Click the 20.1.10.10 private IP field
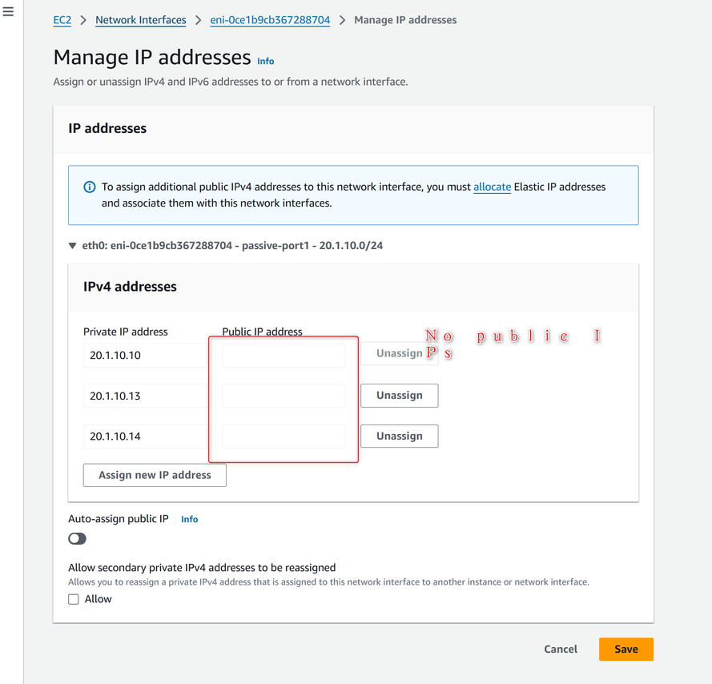Viewport: 712px width, 684px height. coord(144,355)
